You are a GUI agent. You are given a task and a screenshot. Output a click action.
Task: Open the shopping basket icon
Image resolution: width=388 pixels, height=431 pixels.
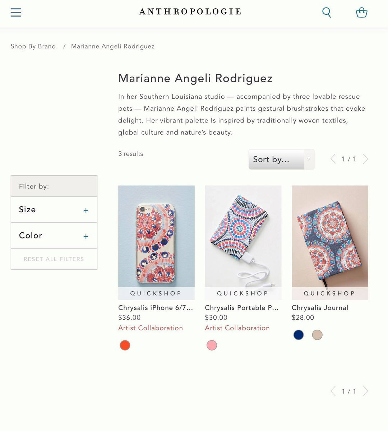(361, 13)
